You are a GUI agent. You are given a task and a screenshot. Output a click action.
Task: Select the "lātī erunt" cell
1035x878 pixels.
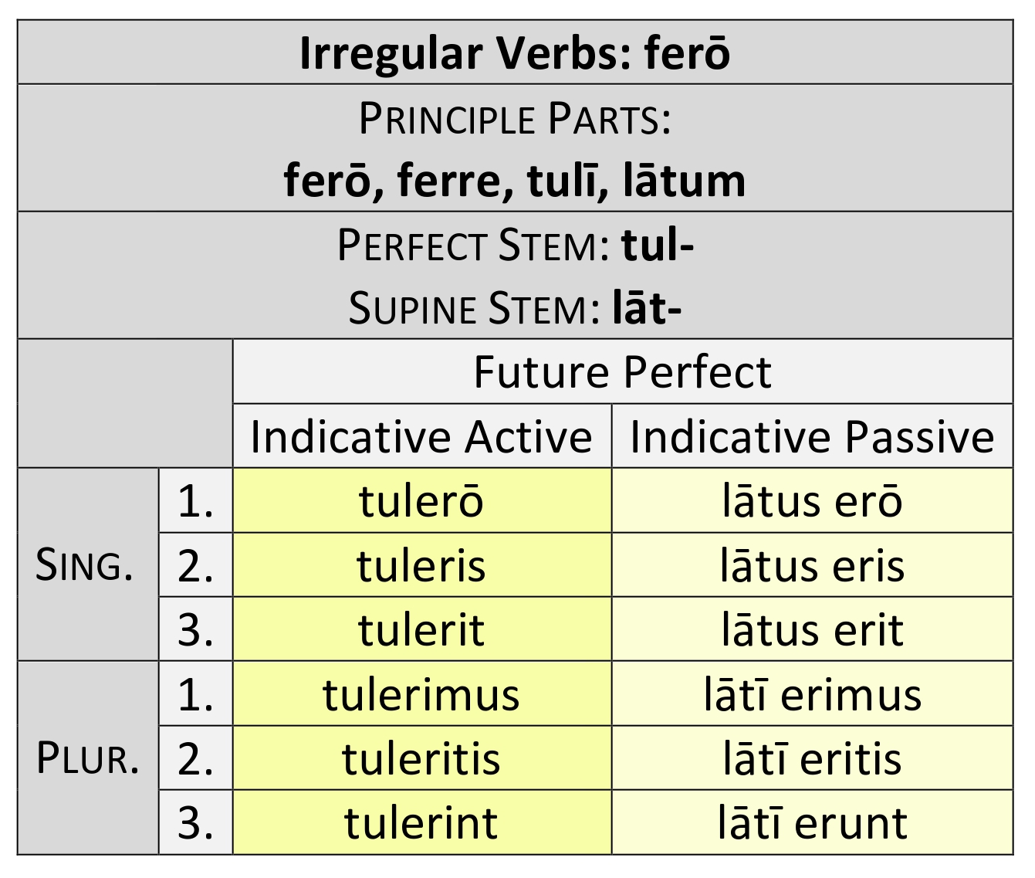pos(812,822)
